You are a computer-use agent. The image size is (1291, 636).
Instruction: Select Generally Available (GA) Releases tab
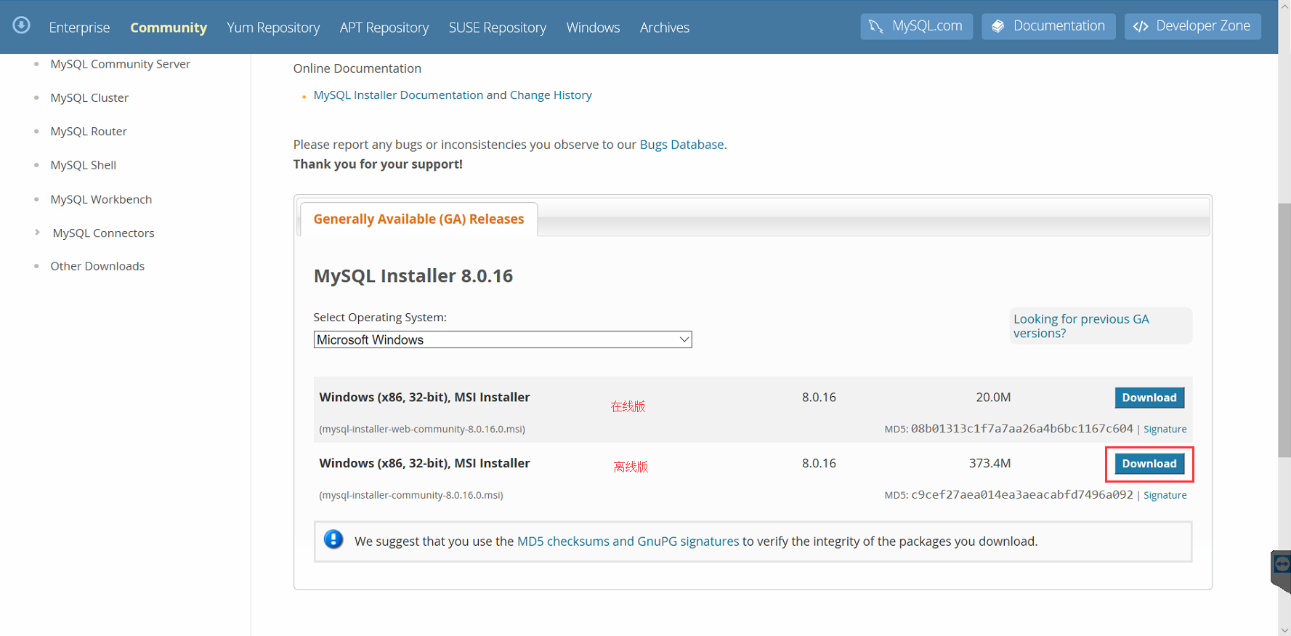point(418,219)
